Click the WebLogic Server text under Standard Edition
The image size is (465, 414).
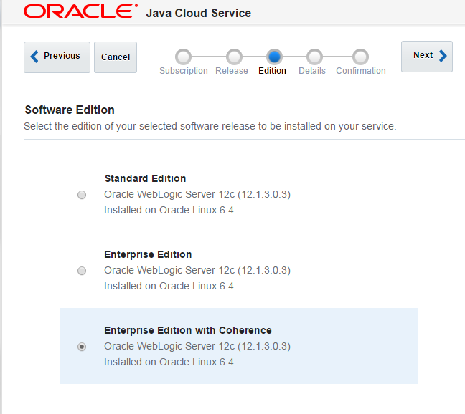(x=197, y=194)
